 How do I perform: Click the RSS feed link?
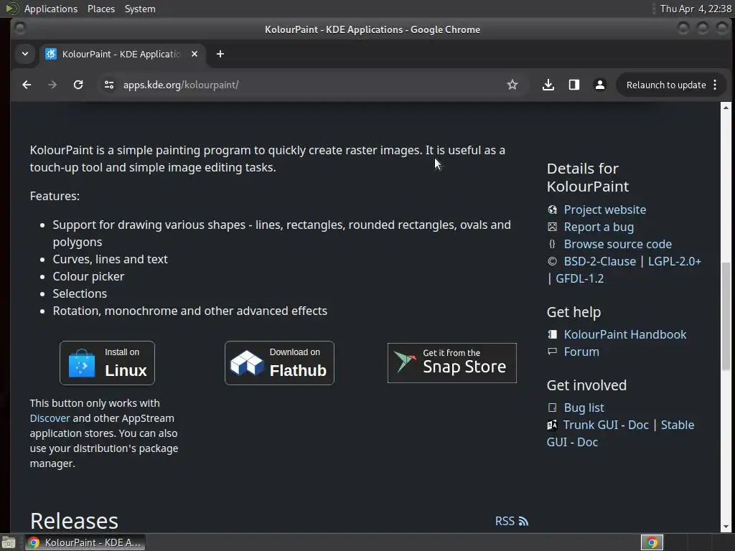pyautogui.click(x=511, y=521)
